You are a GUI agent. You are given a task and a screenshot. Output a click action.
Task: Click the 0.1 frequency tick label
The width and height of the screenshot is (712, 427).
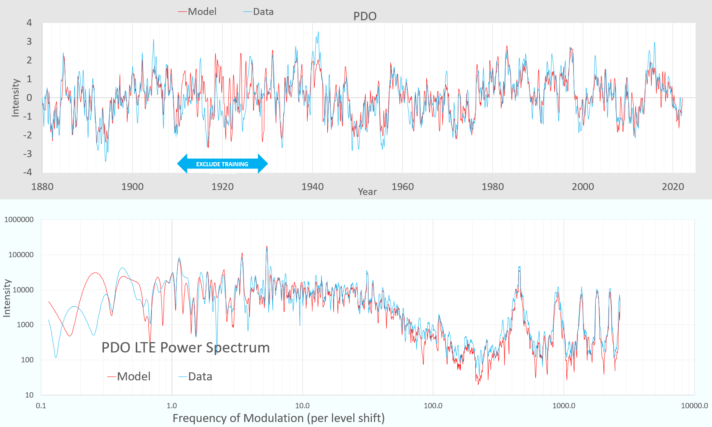click(x=41, y=406)
